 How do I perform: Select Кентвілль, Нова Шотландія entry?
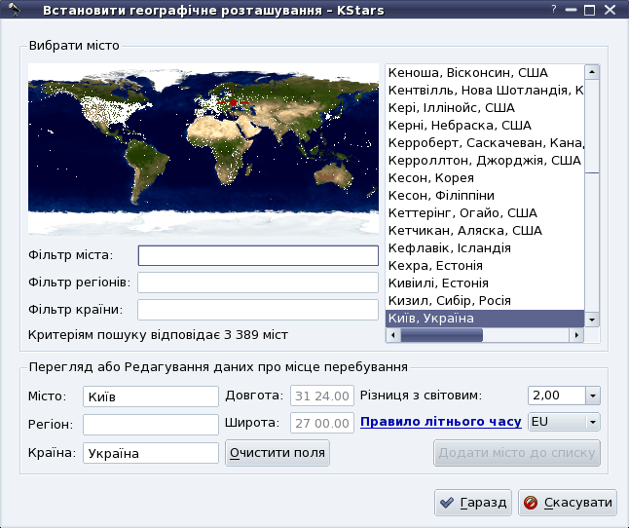coord(485,91)
